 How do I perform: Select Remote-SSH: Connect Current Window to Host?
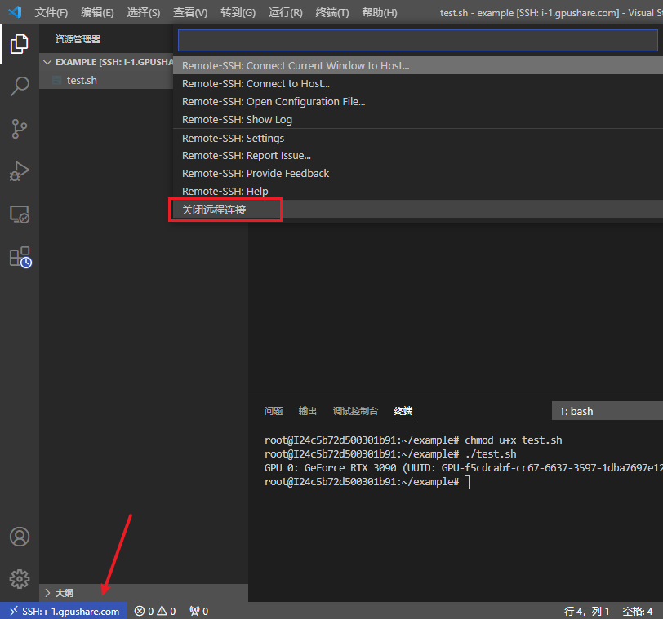(418, 65)
